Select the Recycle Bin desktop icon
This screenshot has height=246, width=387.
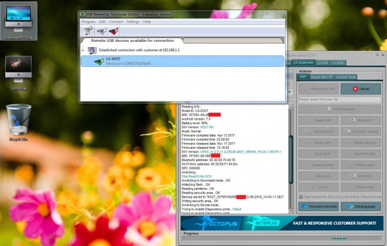[x=19, y=122]
